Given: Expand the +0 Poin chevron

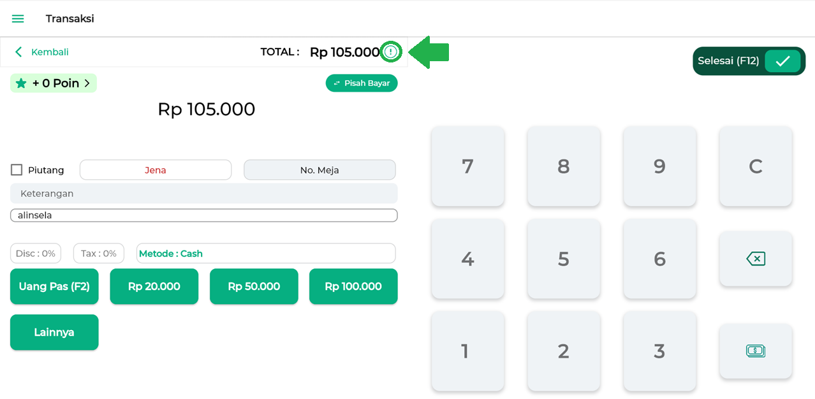Looking at the screenshot, I should tap(87, 83).
